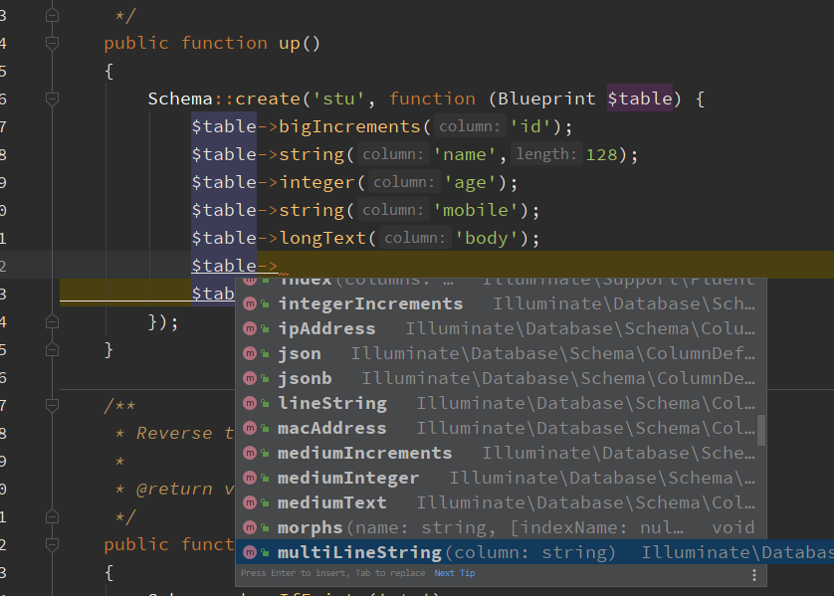The width and height of the screenshot is (834, 596).
Task: Click the autocomplete list scrollbar thumb
Action: 761,430
